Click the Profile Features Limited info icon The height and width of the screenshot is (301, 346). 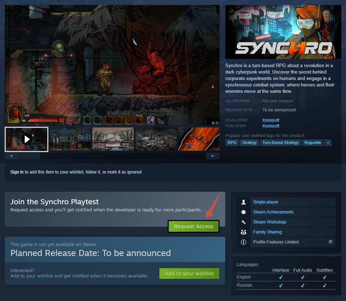point(244,242)
